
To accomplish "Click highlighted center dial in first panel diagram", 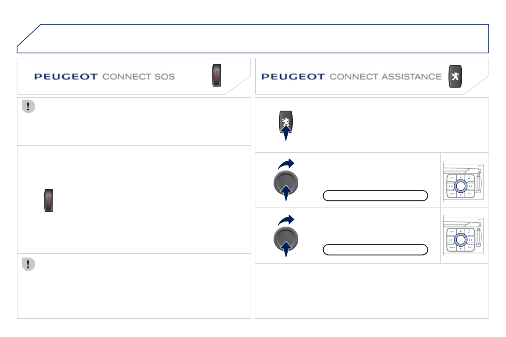I will [461, 186].
